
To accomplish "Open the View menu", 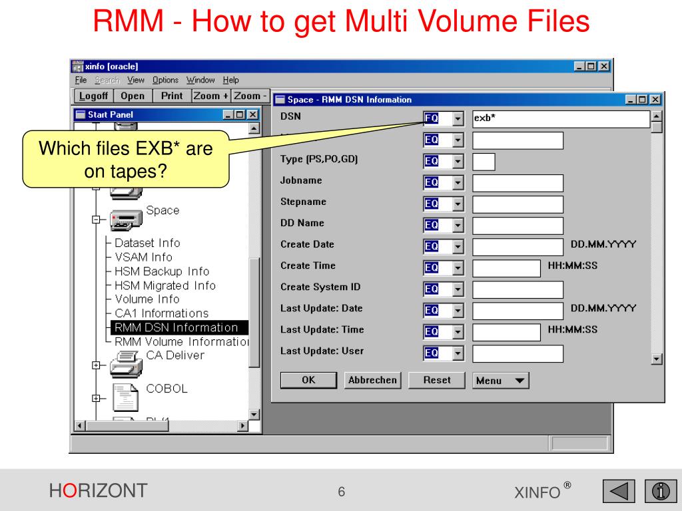I will click(x=136, y=80).
